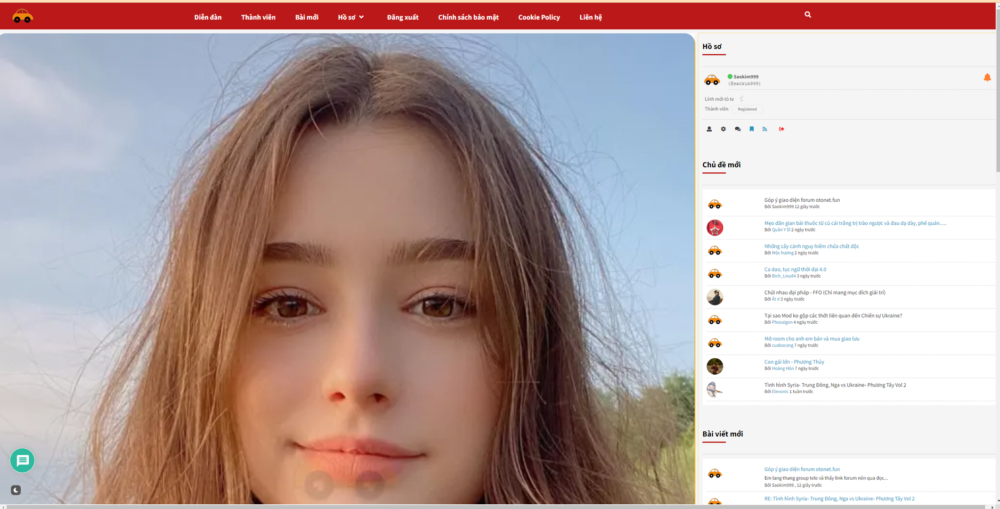Open the conversations chat bubbles icon

pos(737,129)
